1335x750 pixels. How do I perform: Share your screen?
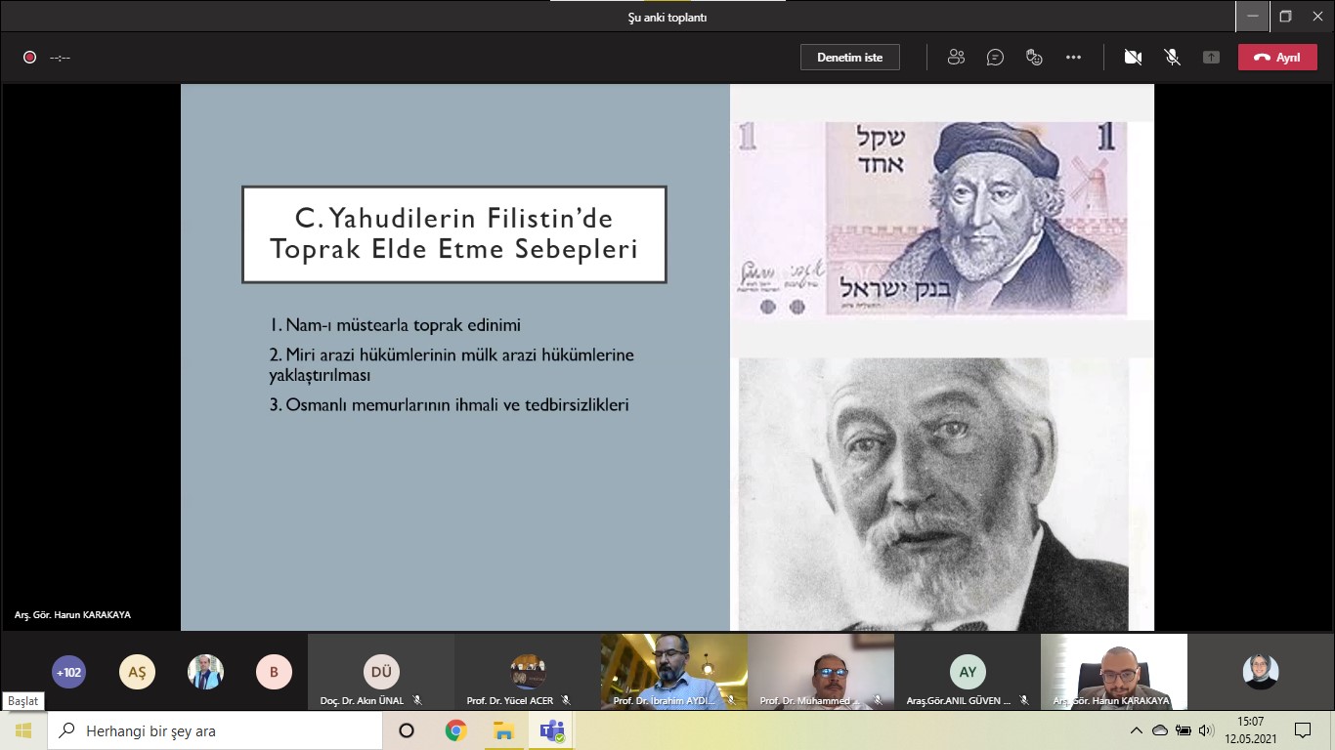pyautogui.click(x=1211, y=57)
